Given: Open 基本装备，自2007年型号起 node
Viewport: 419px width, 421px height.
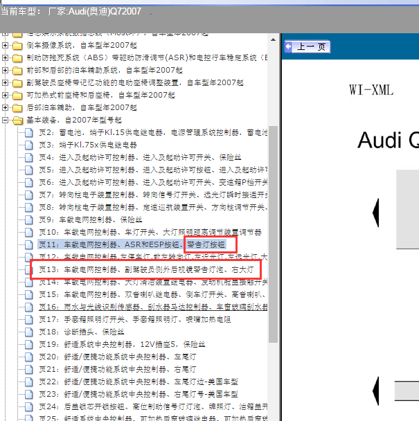Looking at the screenshot, I should coord(74,120).
